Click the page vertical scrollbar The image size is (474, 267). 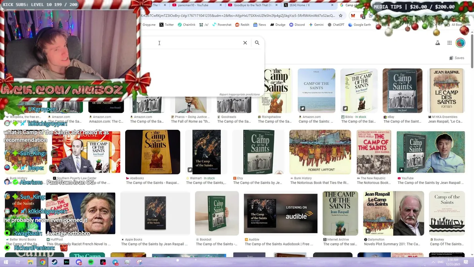tap(472, 52)
